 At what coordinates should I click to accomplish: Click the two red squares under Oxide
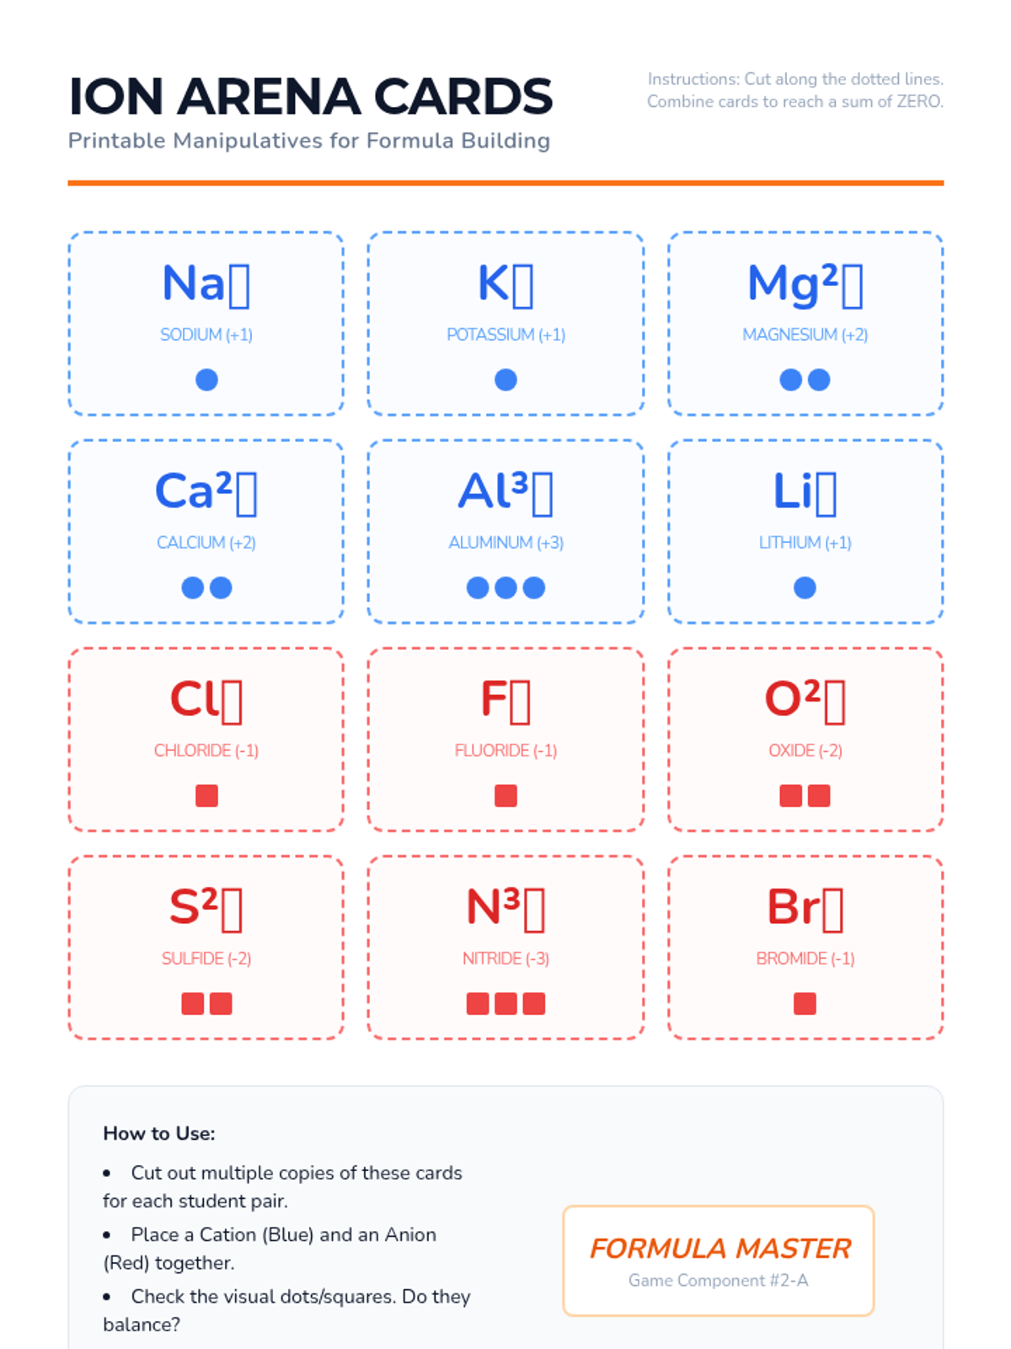tap(805, 796)
